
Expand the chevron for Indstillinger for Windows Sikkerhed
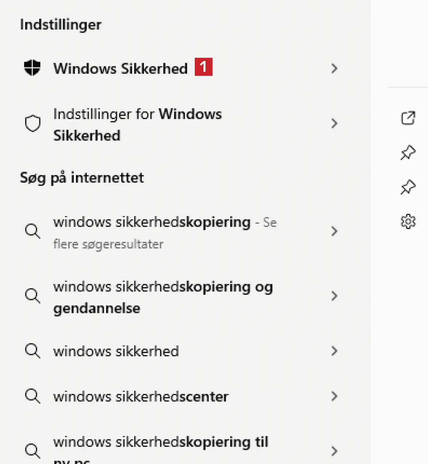click(334, 123)
